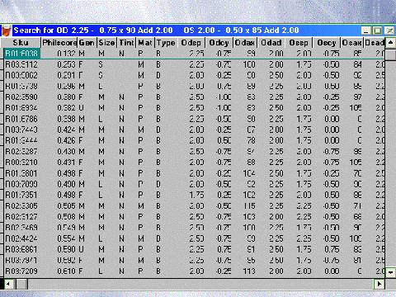Select the Philscore value 0.426
Viewport: 396px width, 297px height.
pos(66,140)
